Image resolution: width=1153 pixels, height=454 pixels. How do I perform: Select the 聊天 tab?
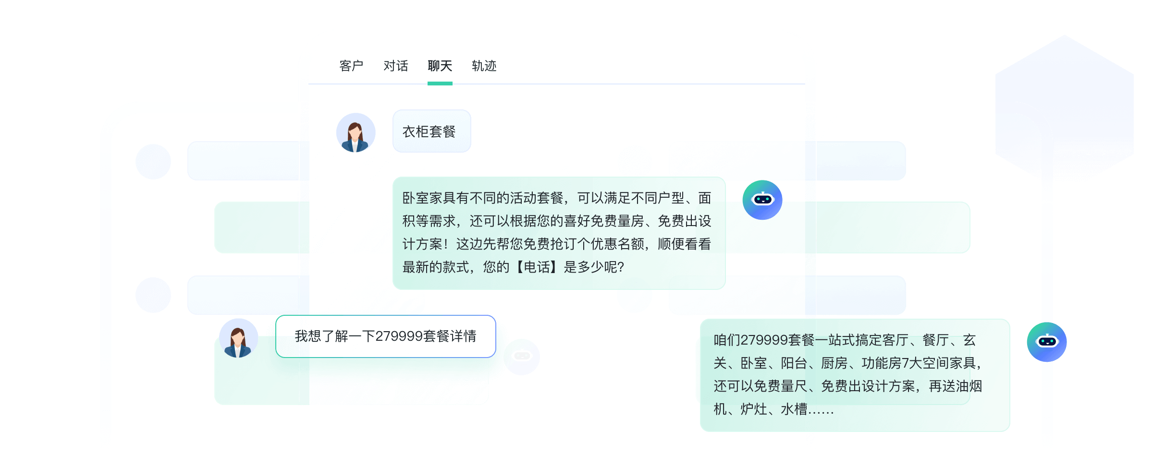(440, 66)
